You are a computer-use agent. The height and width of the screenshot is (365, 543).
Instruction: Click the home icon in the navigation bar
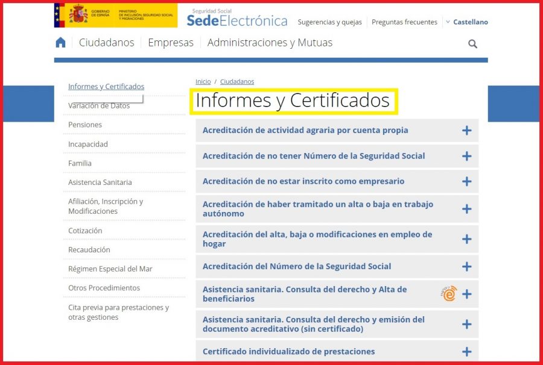(60, 42)
